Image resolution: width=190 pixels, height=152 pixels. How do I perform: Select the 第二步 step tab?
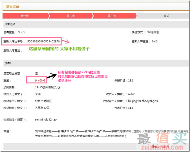pos(71,16)
